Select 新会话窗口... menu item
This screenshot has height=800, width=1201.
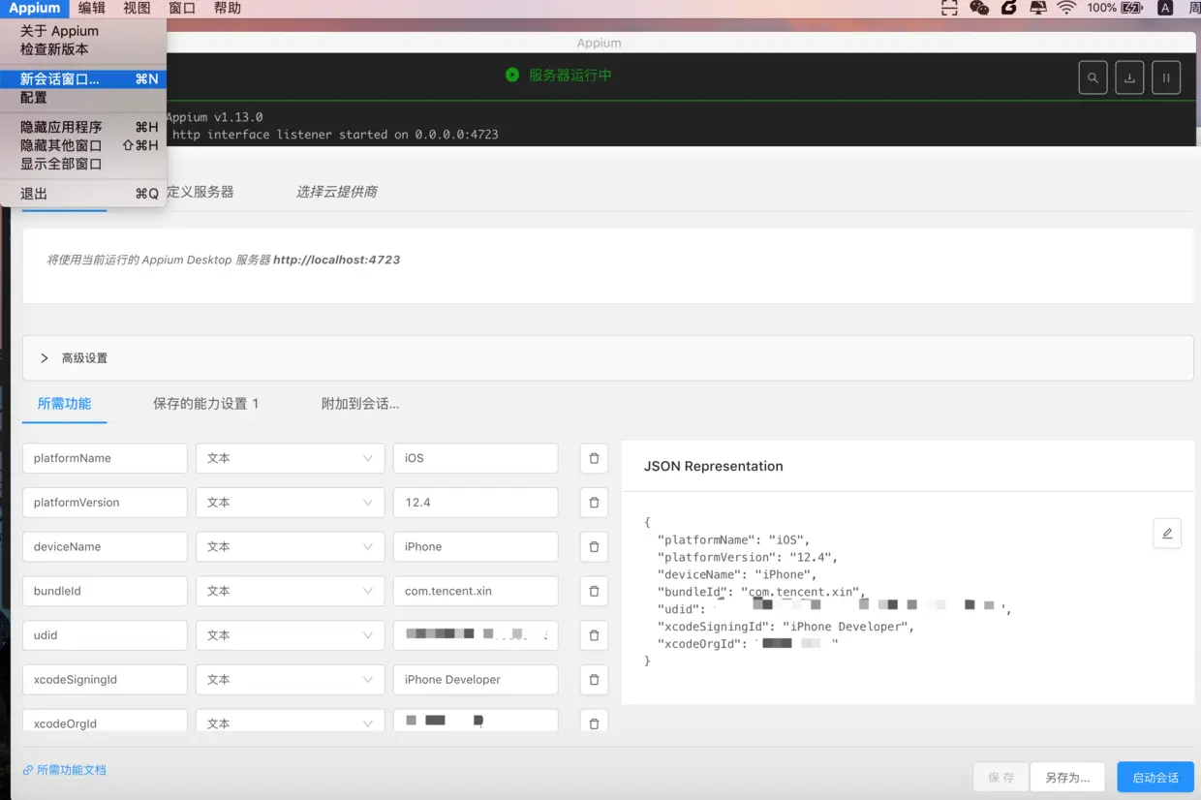83,79
